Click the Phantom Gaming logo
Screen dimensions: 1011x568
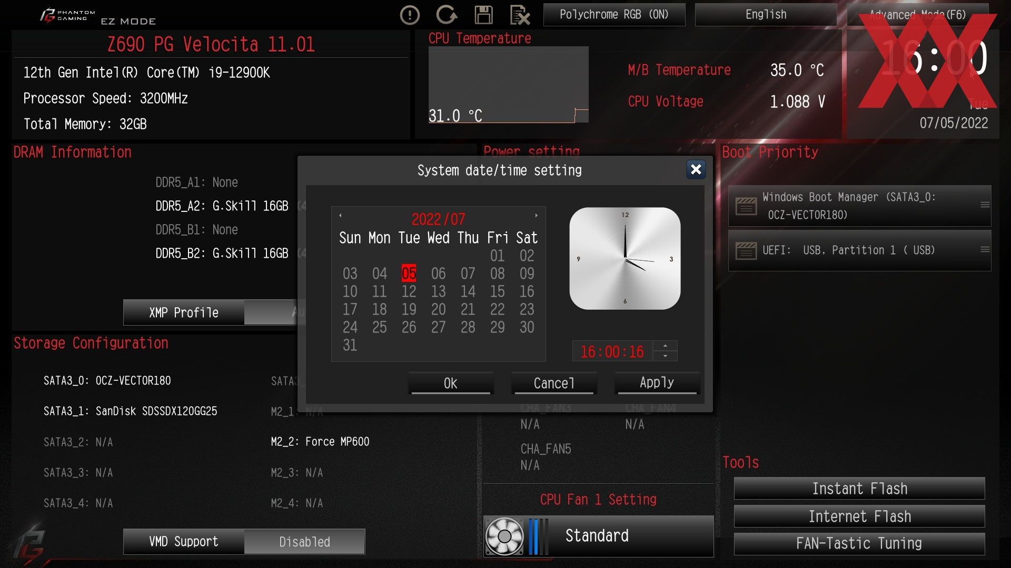(68, 15)
